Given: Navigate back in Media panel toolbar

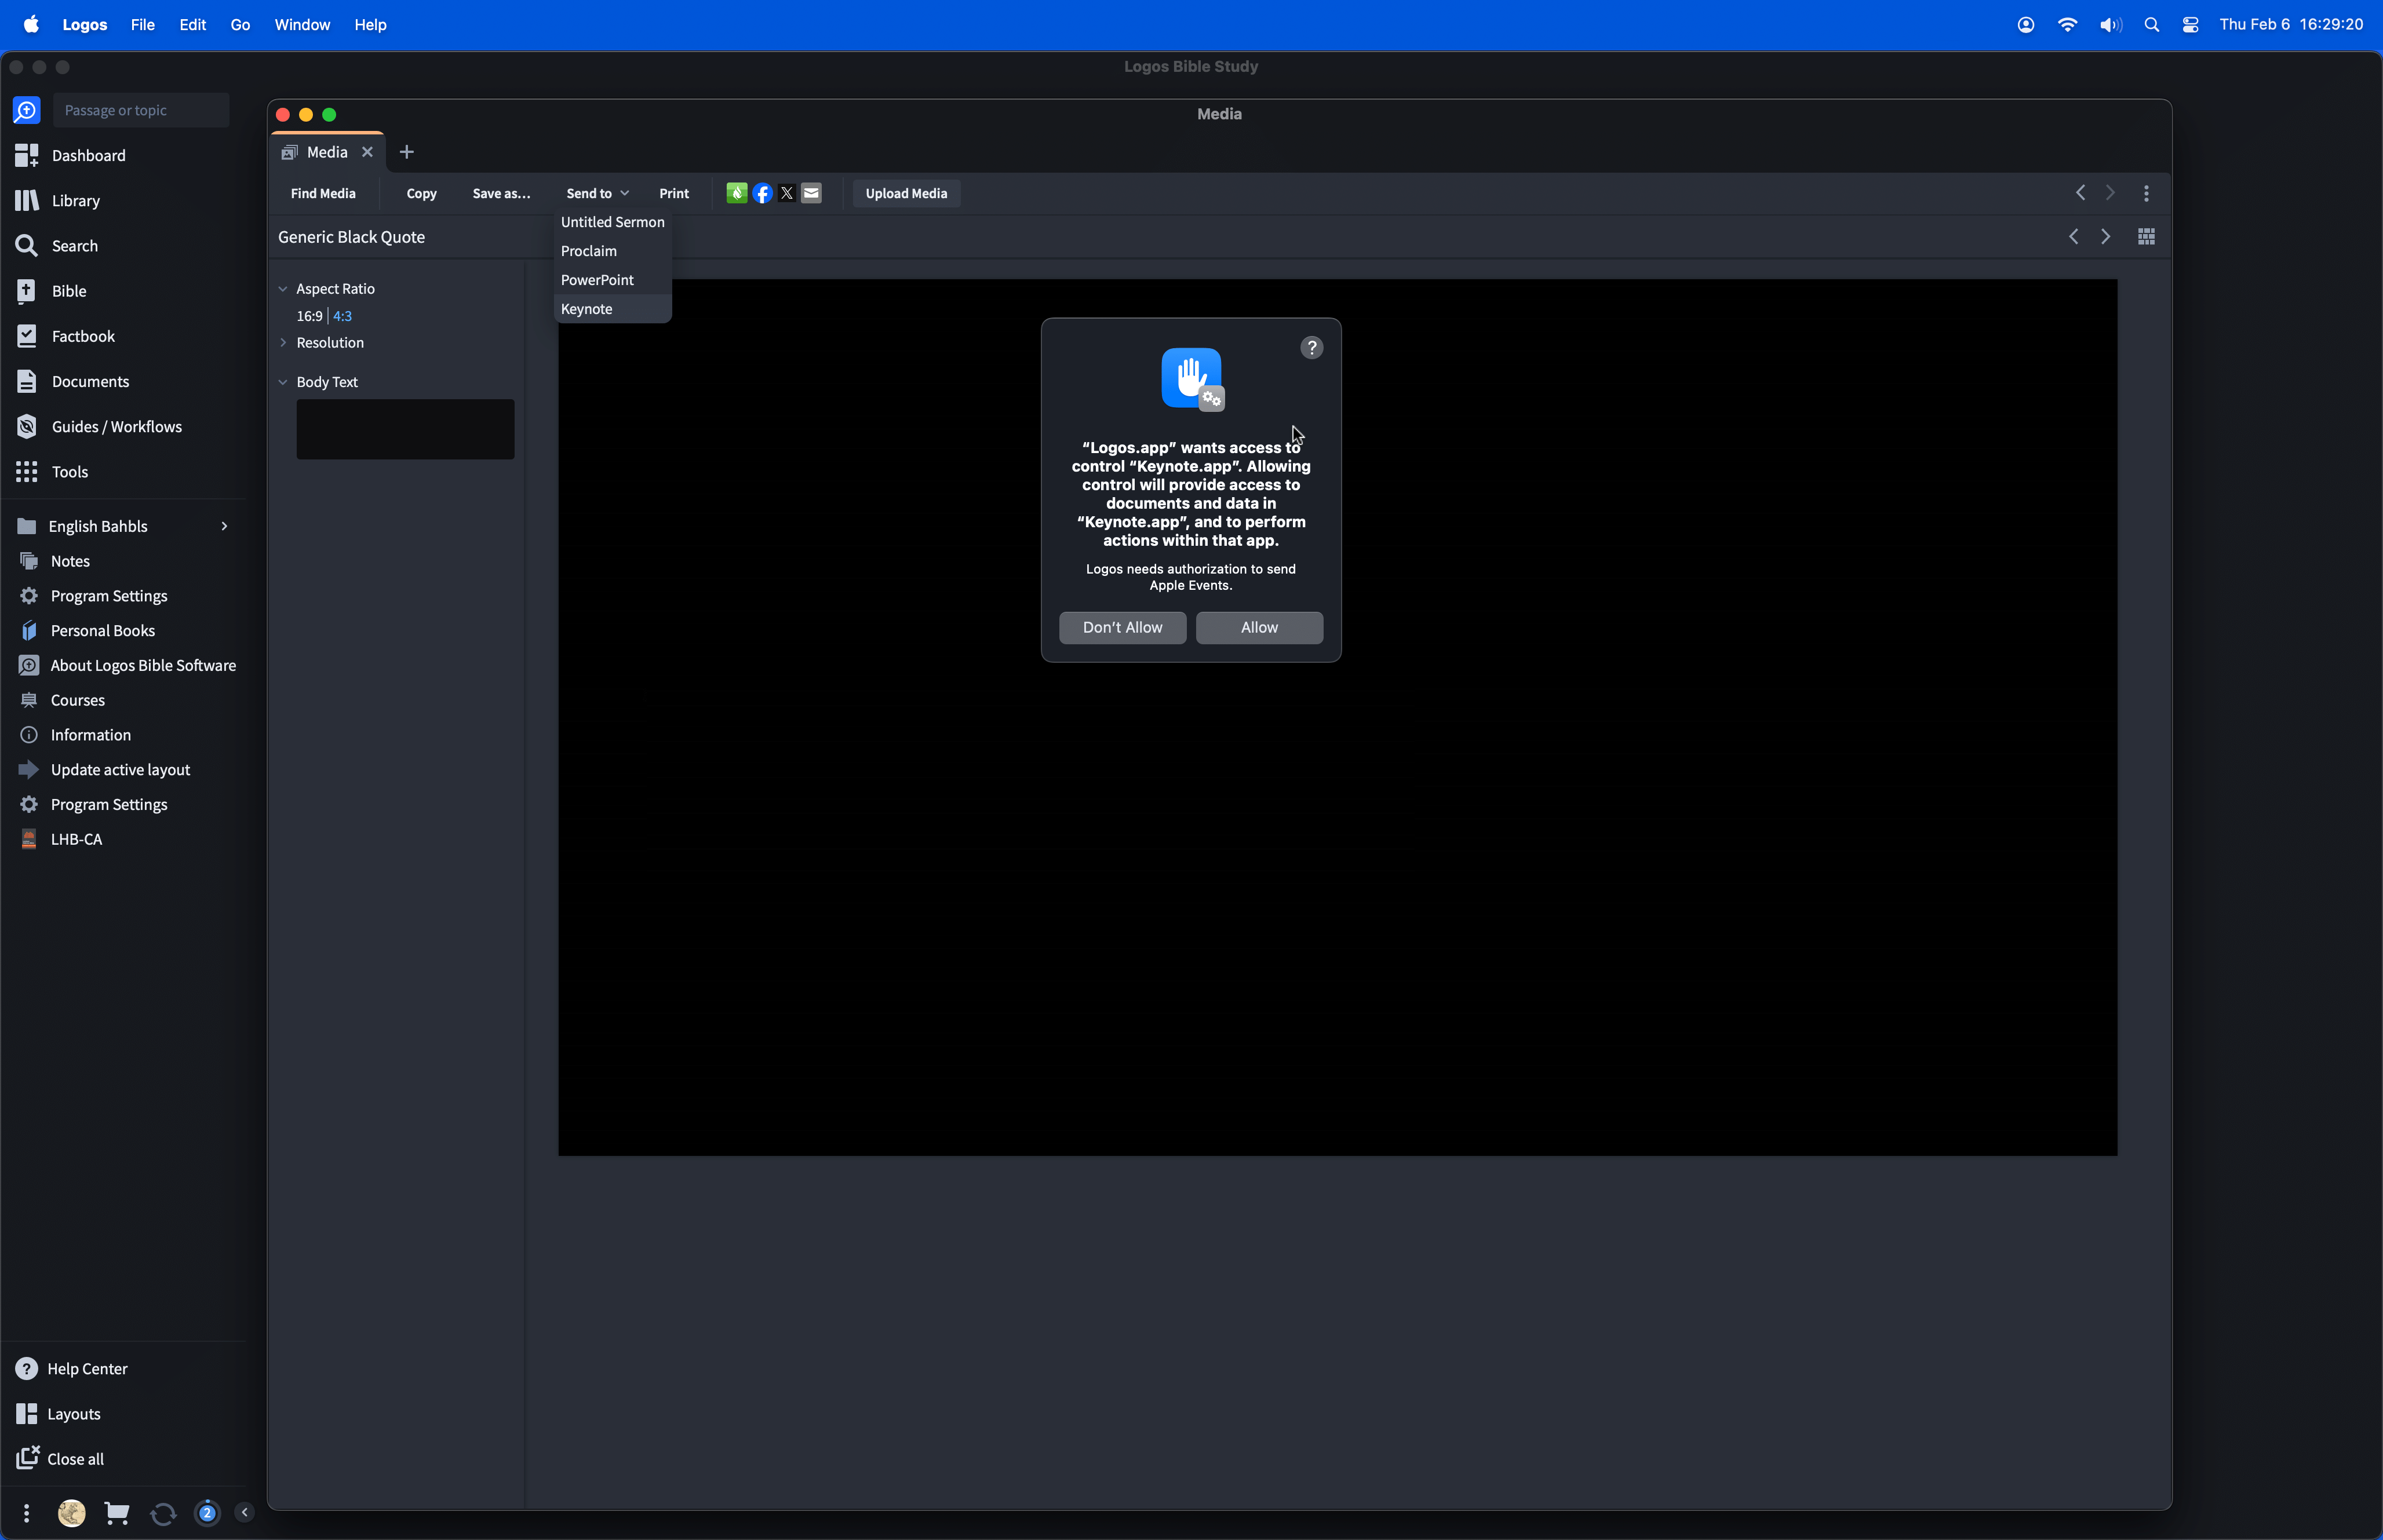Looking at the screenshot, I should [2080, 192].
